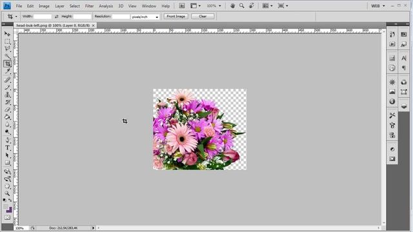Select the Brush tool
Screen dimensions: 413x232
click(7, 87)
